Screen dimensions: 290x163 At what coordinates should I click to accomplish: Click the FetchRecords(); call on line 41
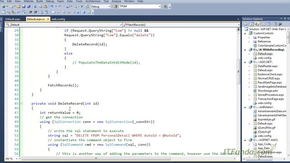[x=63, y=85]
